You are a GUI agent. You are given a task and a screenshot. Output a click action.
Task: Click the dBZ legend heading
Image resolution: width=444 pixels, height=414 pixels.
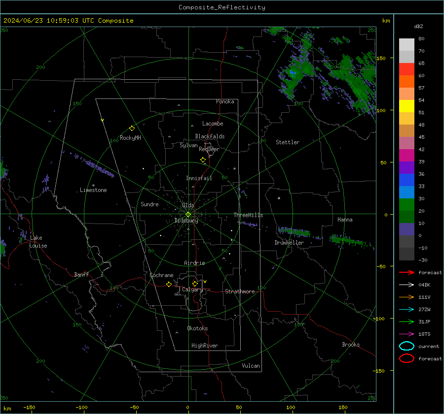click(x=418, y=26)
